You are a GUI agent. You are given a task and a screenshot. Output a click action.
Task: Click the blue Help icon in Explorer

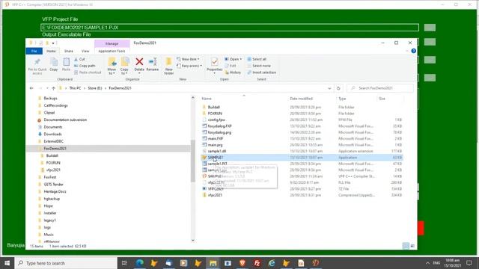click(414, 51)
